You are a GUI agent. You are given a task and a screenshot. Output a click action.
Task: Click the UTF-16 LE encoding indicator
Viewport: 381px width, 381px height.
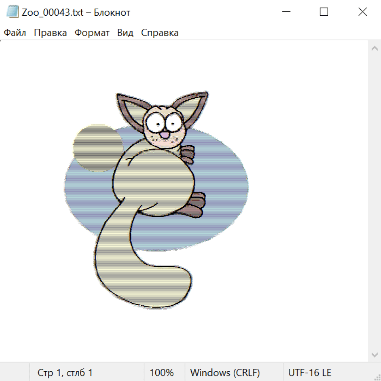tap(309, 373)
